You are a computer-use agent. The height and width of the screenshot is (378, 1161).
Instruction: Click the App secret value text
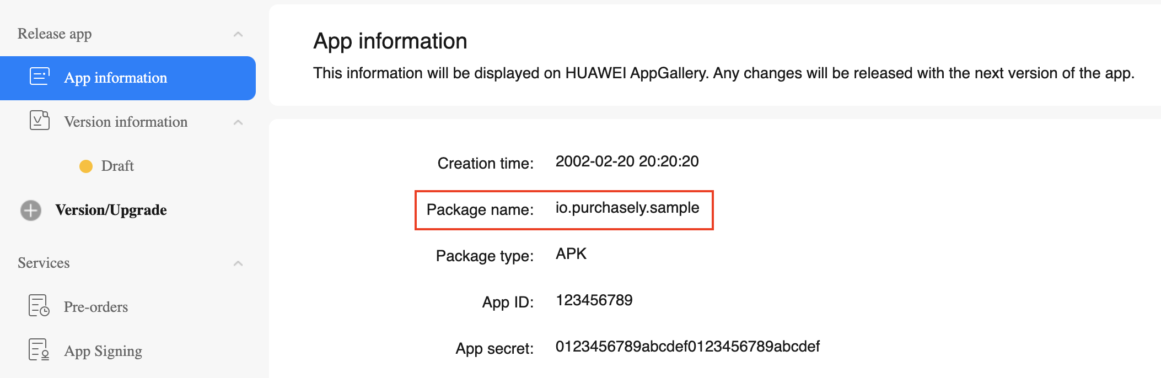(x=687, y=347)
